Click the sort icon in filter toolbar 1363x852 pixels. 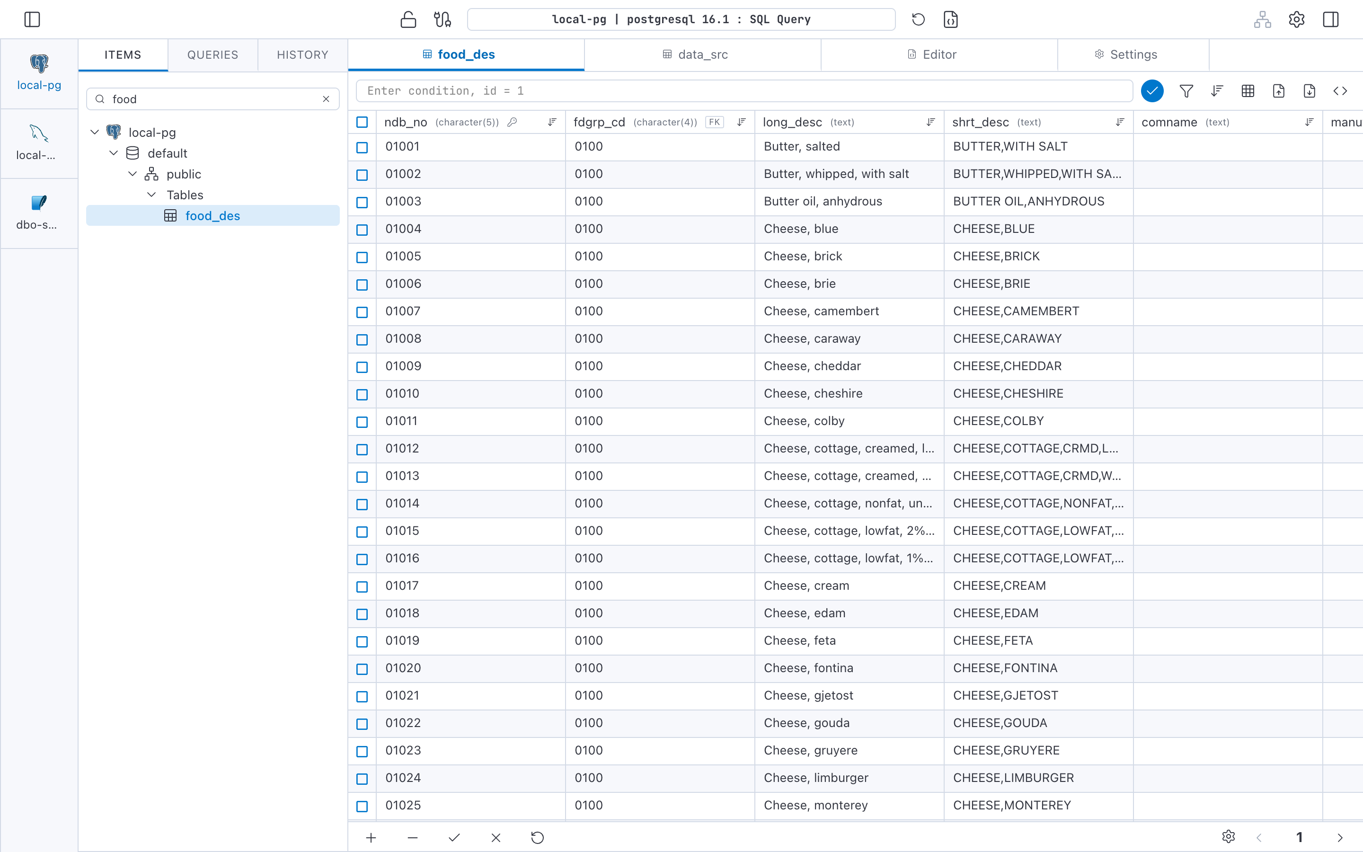1217,91
